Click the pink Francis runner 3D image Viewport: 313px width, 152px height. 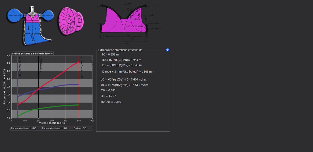pyautogui.click(x=71, y=21)
